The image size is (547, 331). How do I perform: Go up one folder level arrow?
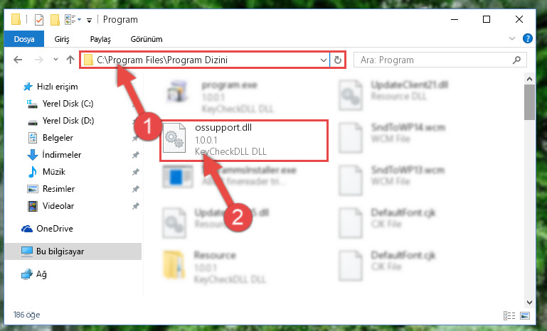pyautogui.click(x=70, y=60)
